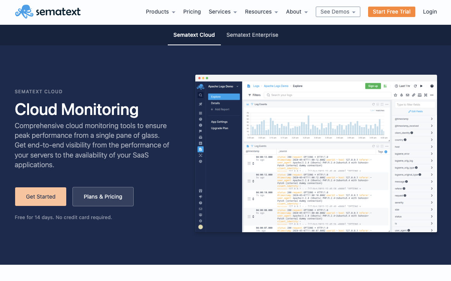Open the three-dot menu on the Log Events panel
Viewport: 451px width, 281px height.
pos(387,146)
